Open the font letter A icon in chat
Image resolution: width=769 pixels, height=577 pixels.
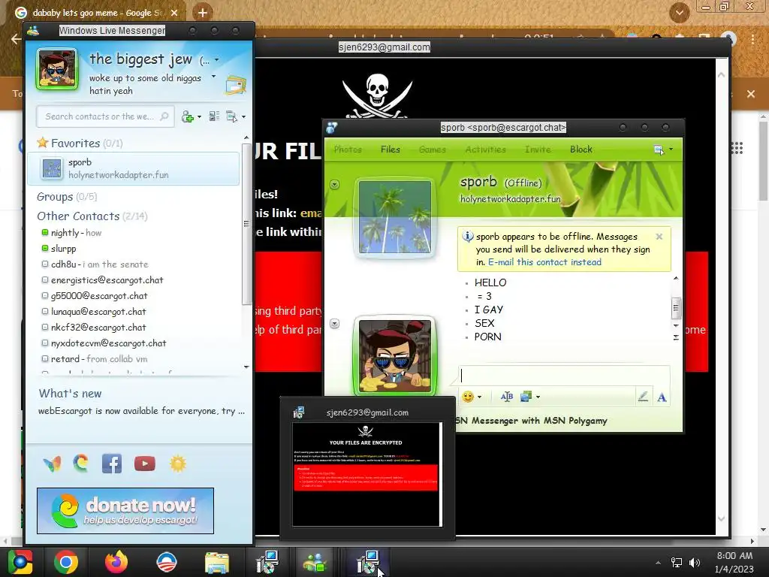[662, 397]
